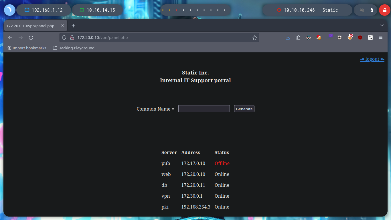Image resolution: width=391 pixels, height=220 pixels.
Task: Click the PHP extension icon with badge 3
Action: (x=329, y=37)
